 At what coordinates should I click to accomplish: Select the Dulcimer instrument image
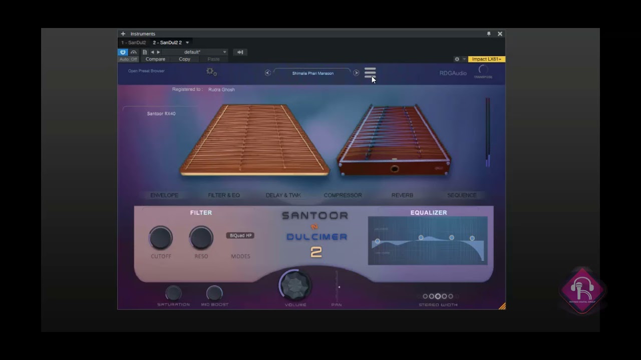[394, 140]
